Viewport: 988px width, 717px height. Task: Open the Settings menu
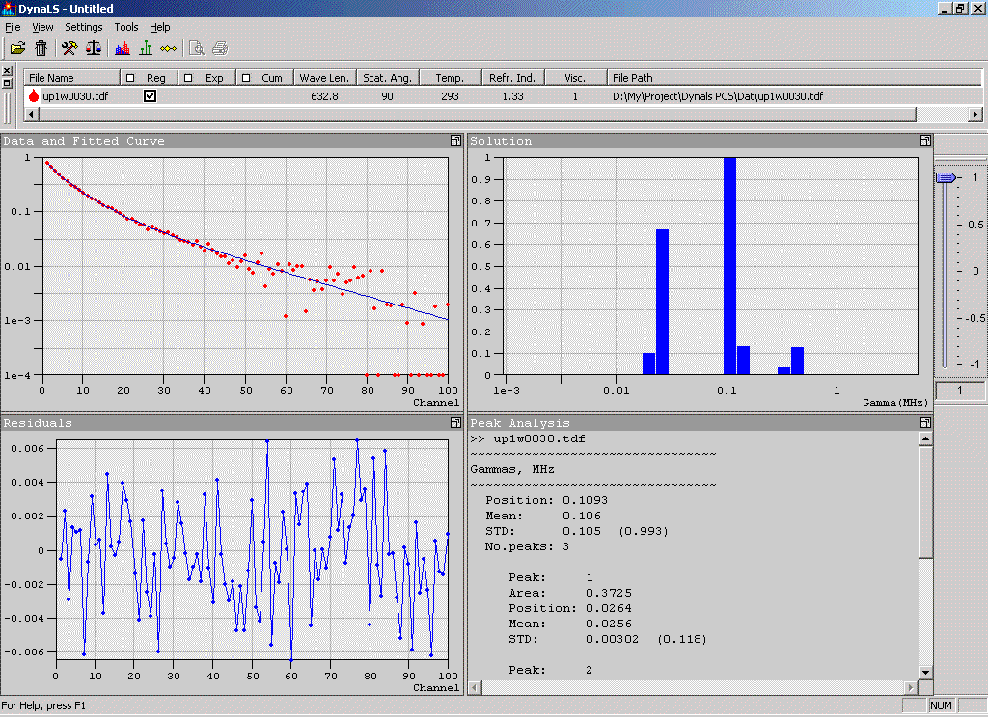84,27
